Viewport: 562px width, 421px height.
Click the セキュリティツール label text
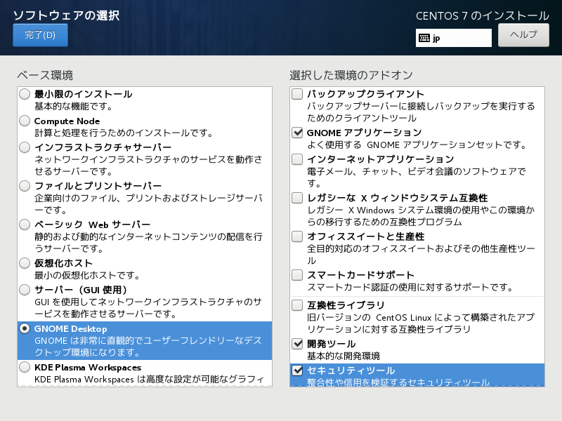[351, 370]
